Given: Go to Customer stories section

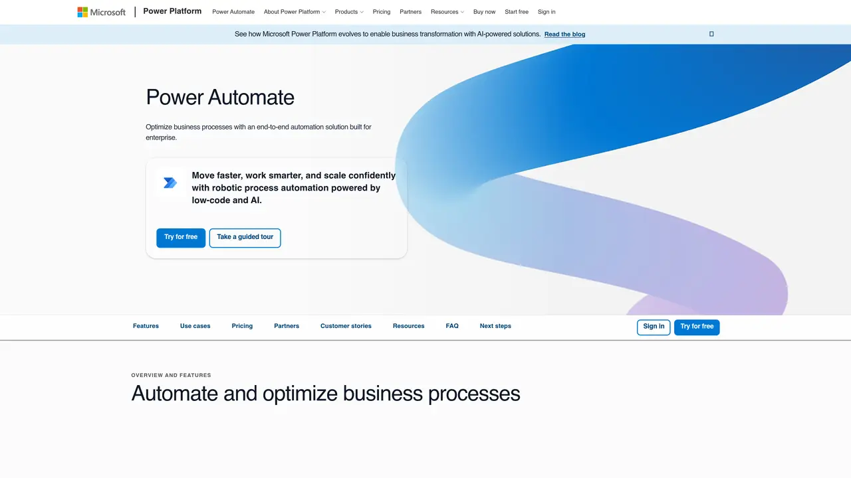Looking at the screenshot, I should (x=346, y=326).
